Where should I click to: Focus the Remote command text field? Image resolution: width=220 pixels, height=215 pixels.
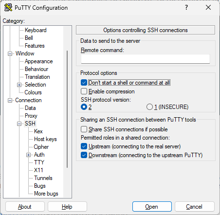coord(146,59)
